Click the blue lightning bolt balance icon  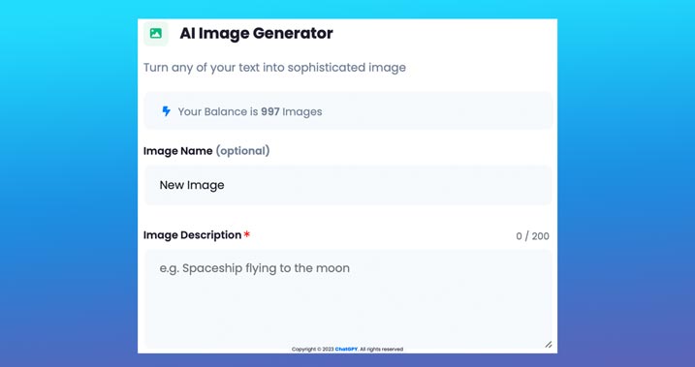tap(166, 111)
